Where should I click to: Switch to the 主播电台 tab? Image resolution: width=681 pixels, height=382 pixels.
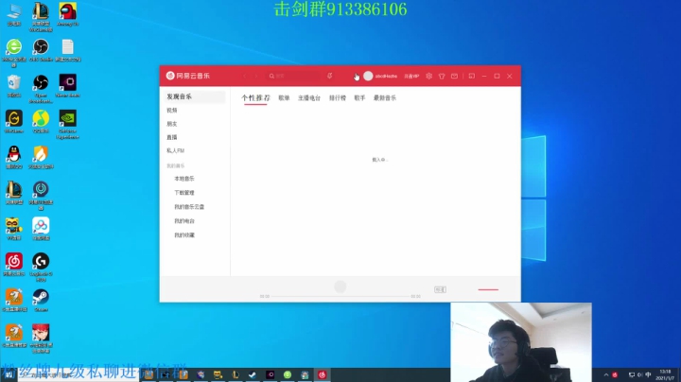coord(309,98)
